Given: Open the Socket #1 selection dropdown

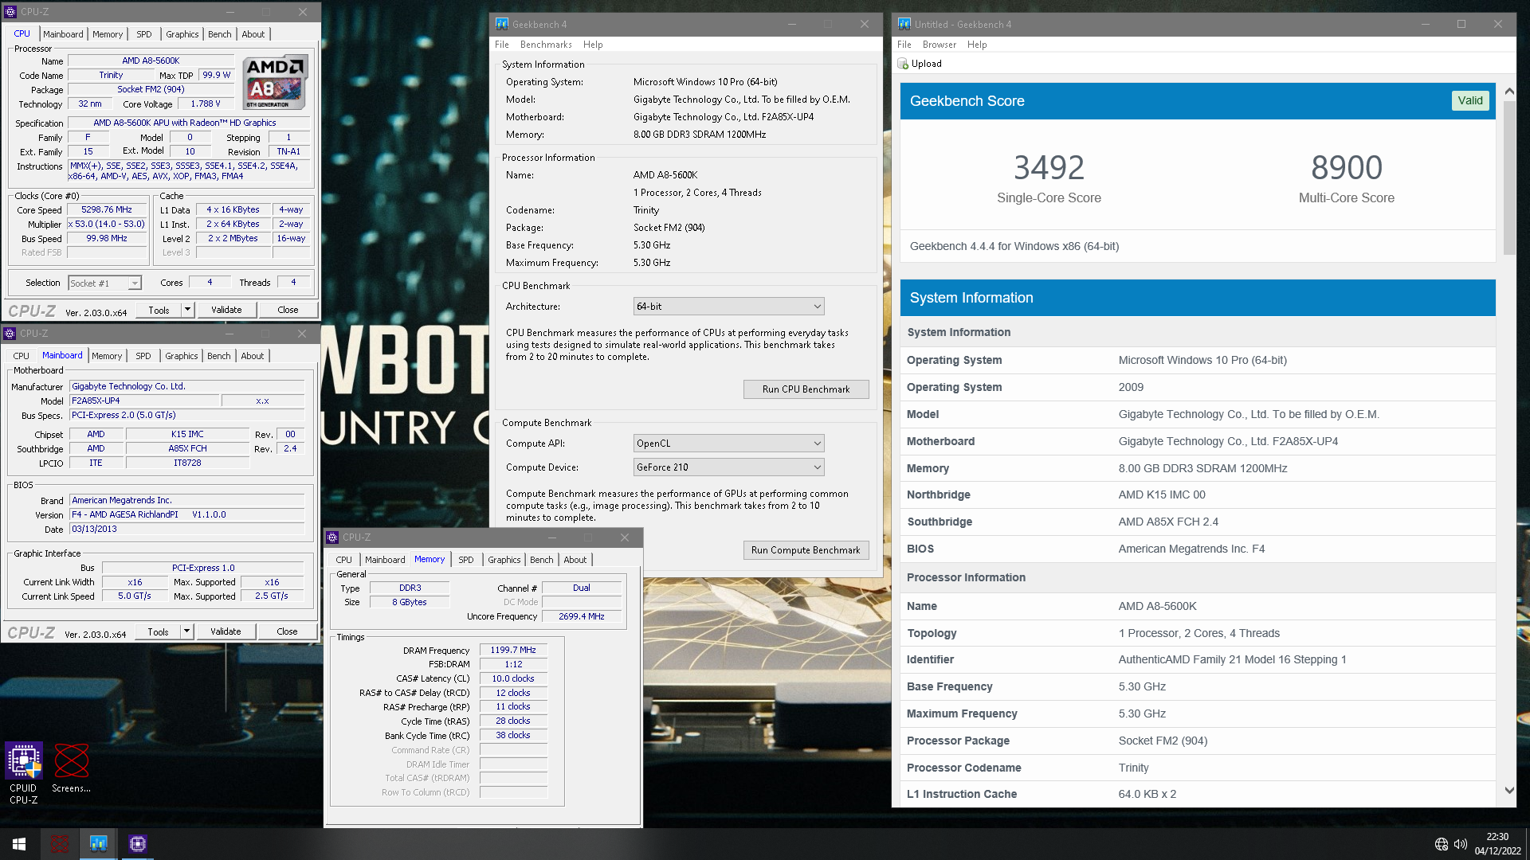Looking at the screenshot, I should coord(104,283).
